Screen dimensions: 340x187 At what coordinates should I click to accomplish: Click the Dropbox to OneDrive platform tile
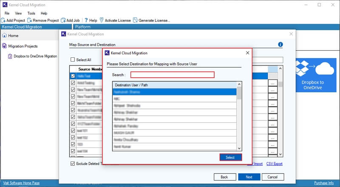click(x=316, y=75)
